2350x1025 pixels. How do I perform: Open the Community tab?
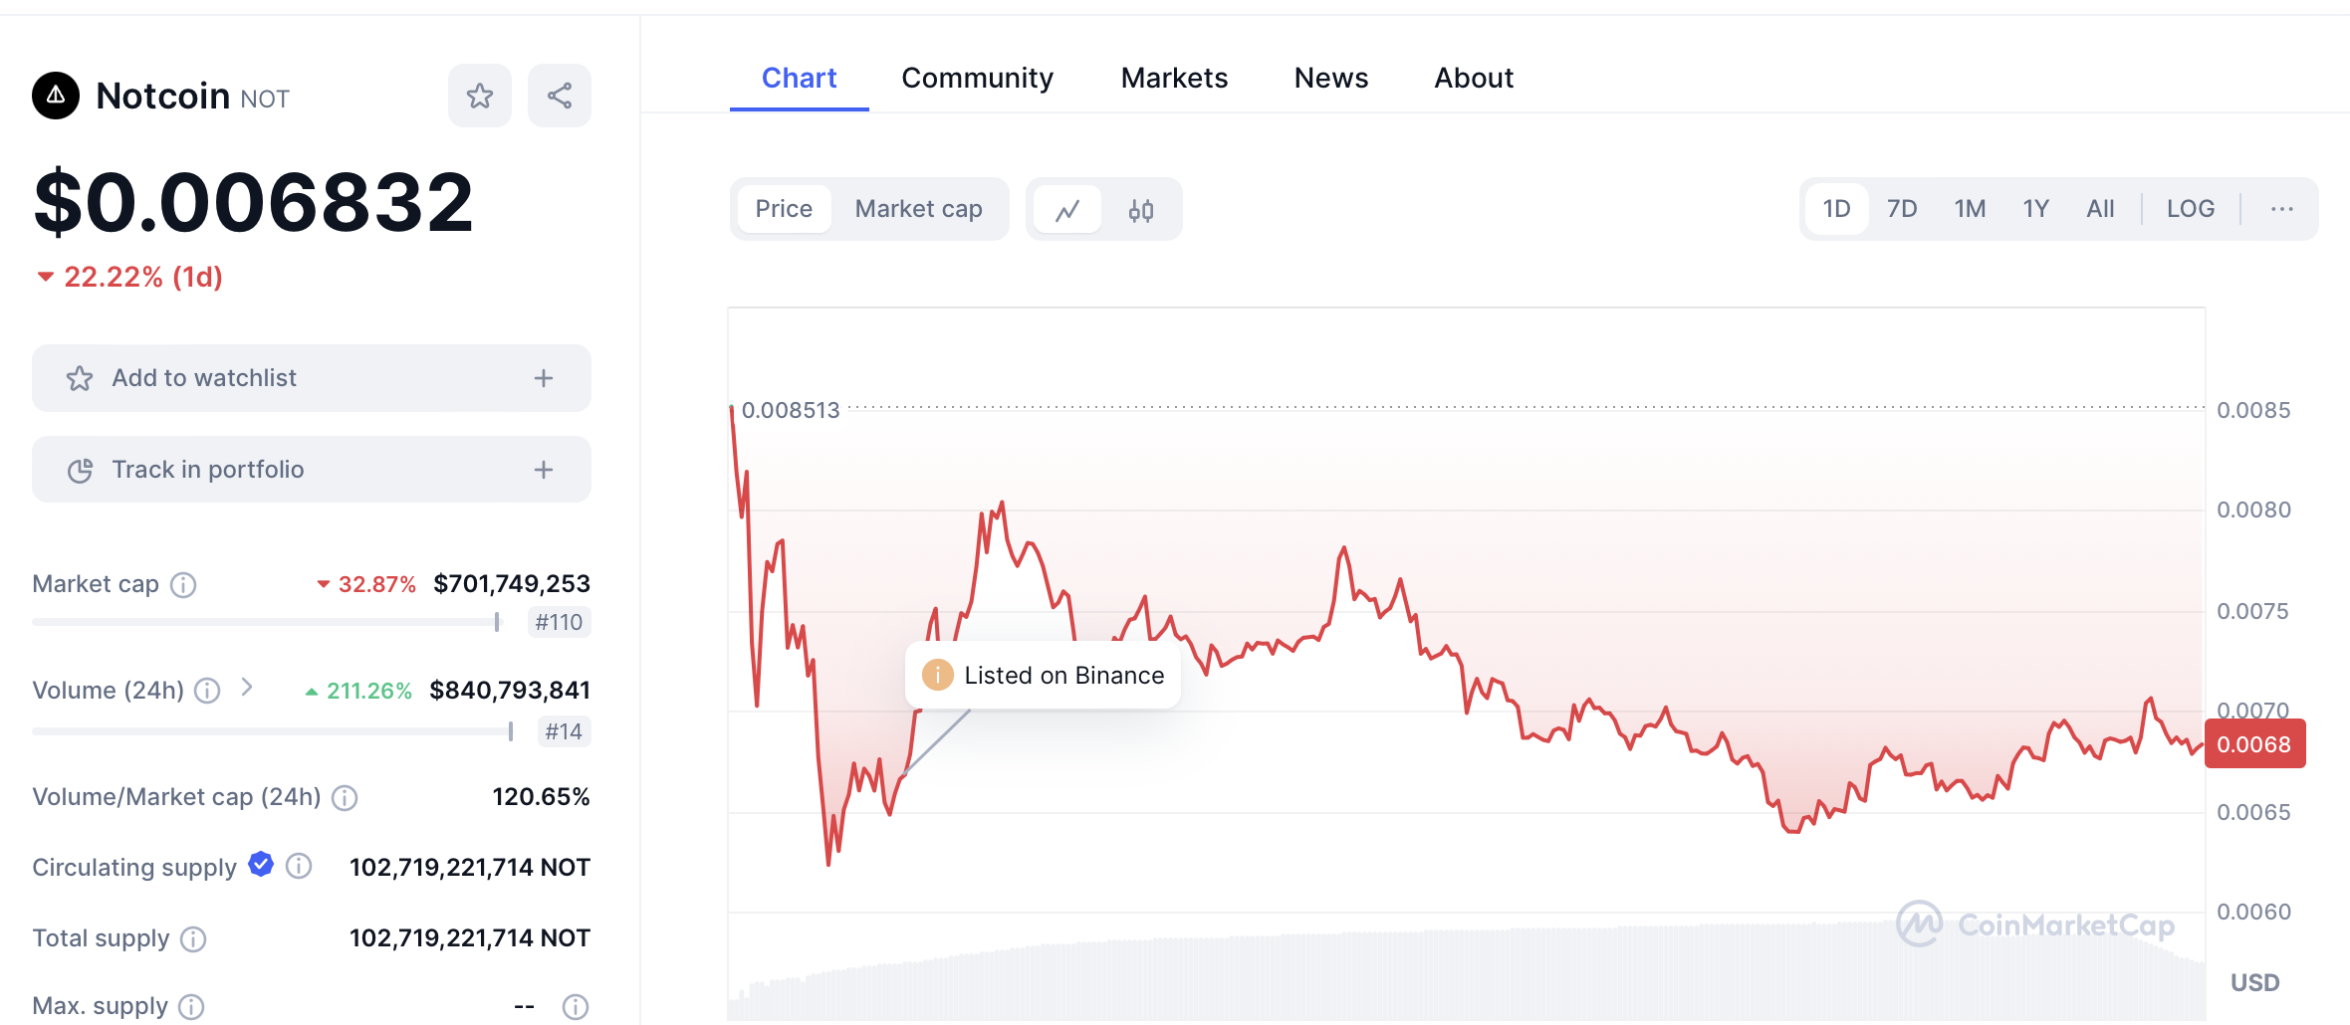click(977, 78)
